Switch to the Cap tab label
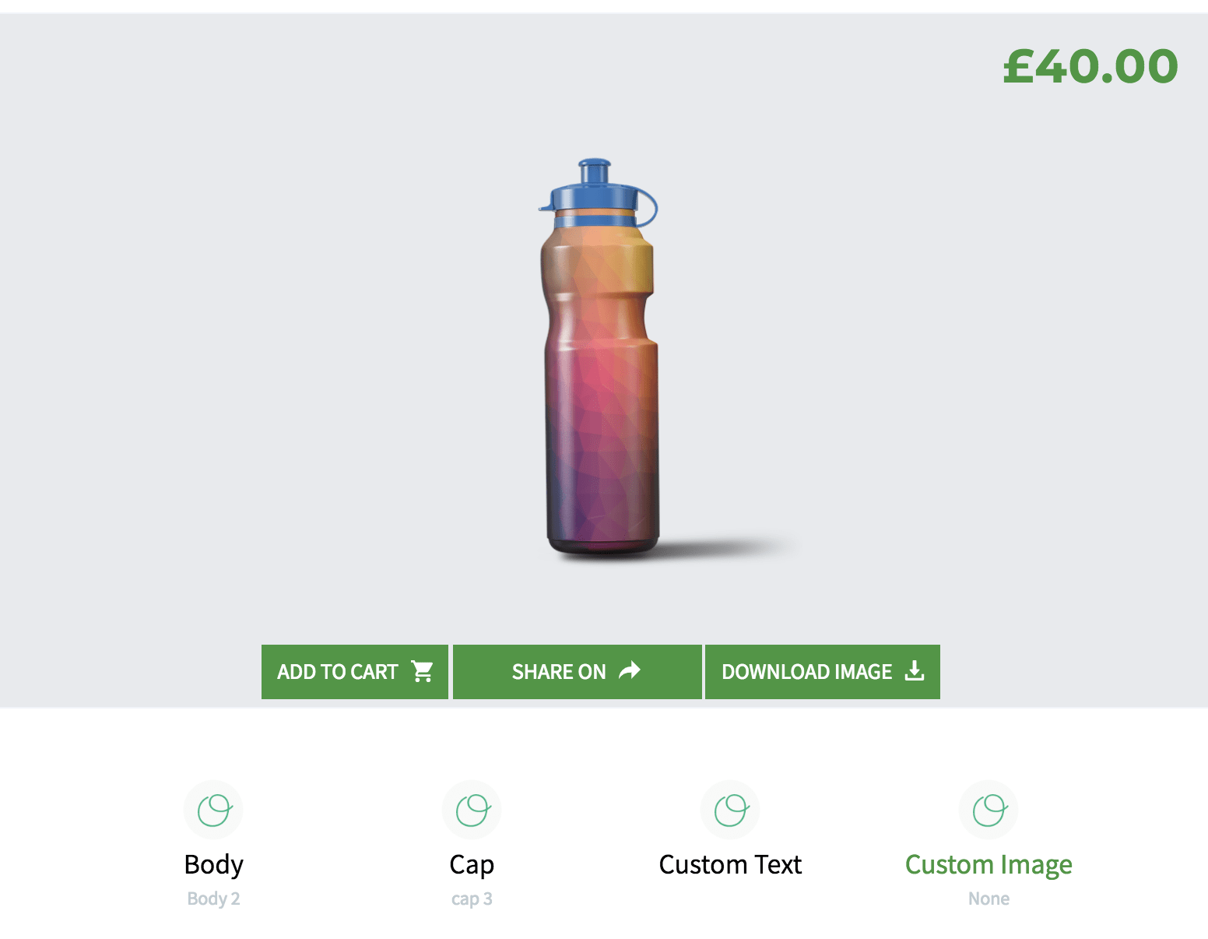Viewport: 1208px width, 939px height. click(x=472, y=864)
